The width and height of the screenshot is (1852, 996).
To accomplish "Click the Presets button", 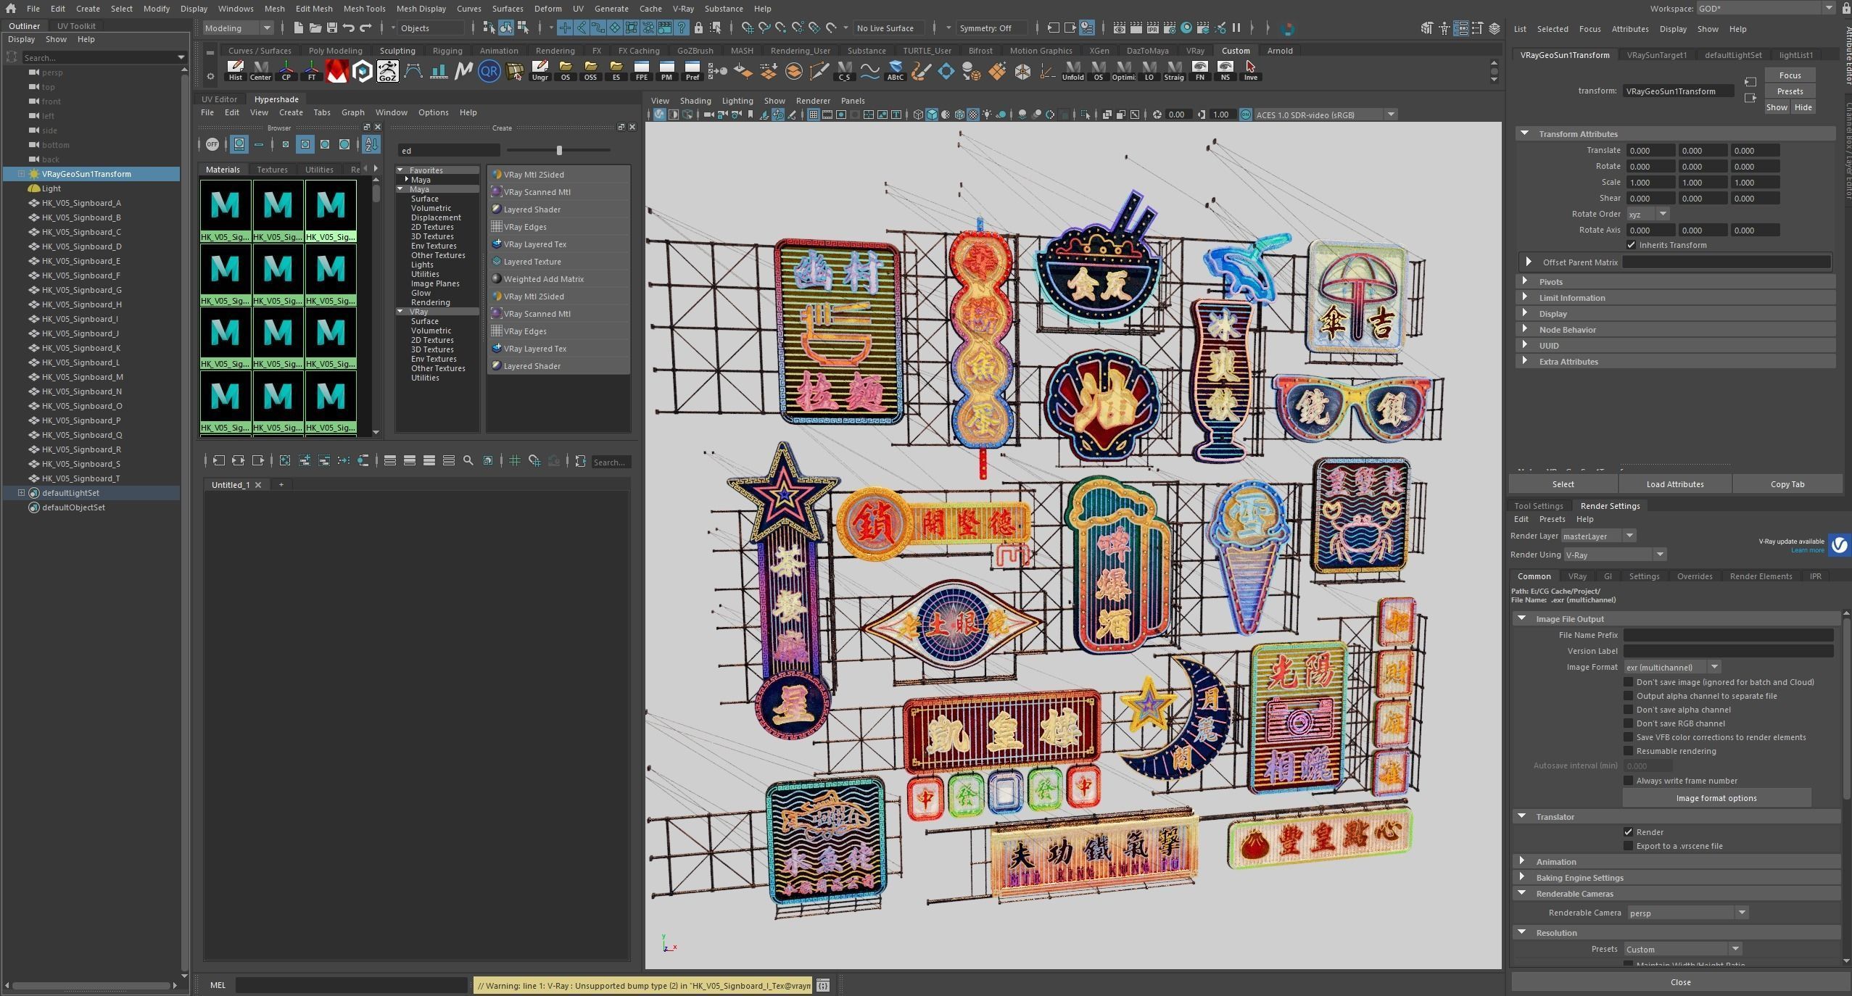I will coord(1790,91).
